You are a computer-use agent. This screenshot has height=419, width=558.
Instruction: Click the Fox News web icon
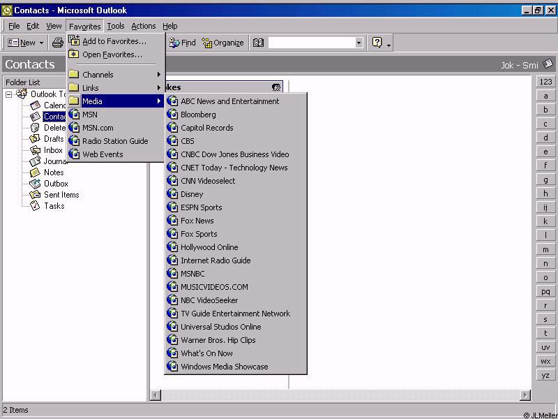tap(172, 221)
